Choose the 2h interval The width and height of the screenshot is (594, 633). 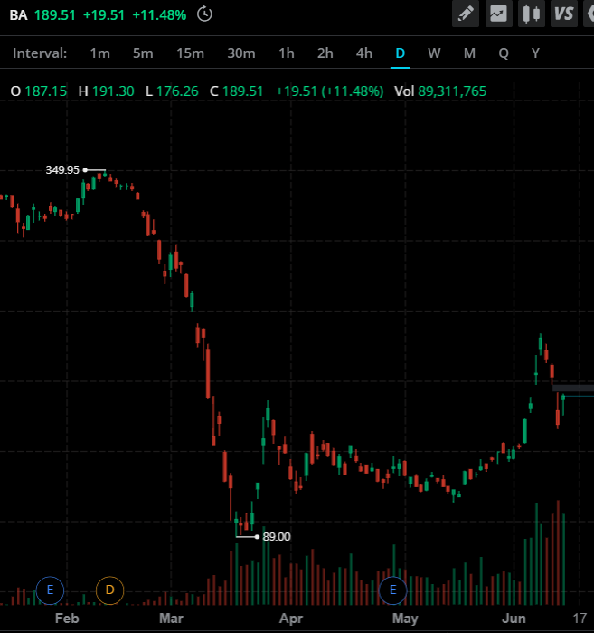pos(325,53)
